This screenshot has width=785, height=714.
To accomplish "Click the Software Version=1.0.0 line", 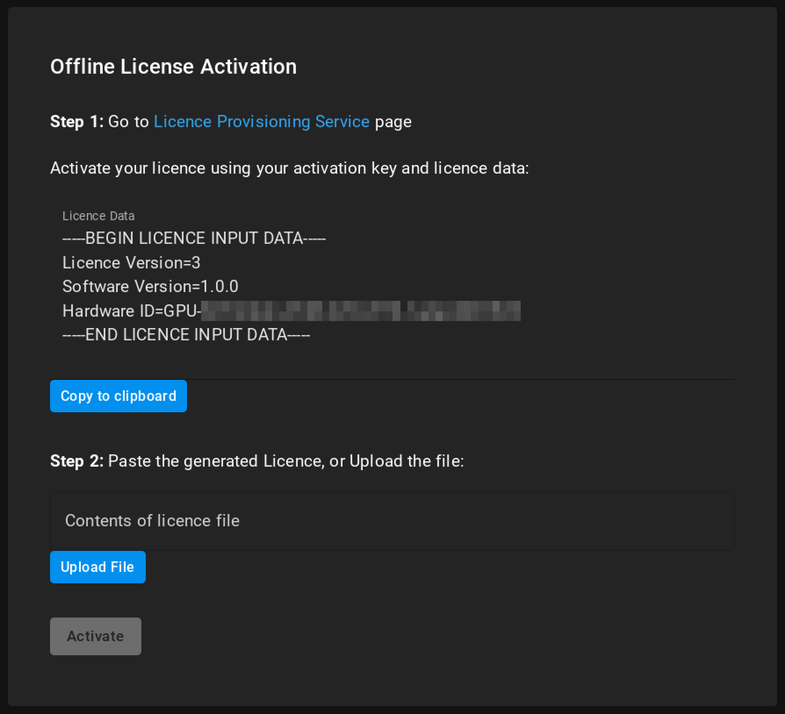I will coord(150,286).
